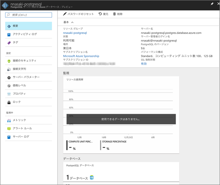Image resolution: width=220 pixels, height=185 pixels.
Task: Click STORAGE PERCENTAGE metric legend
Action: point(113,145)
